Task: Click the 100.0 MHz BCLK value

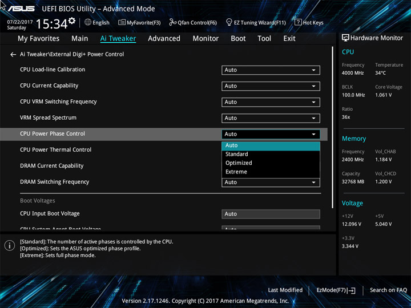Action: pos(353,95)
